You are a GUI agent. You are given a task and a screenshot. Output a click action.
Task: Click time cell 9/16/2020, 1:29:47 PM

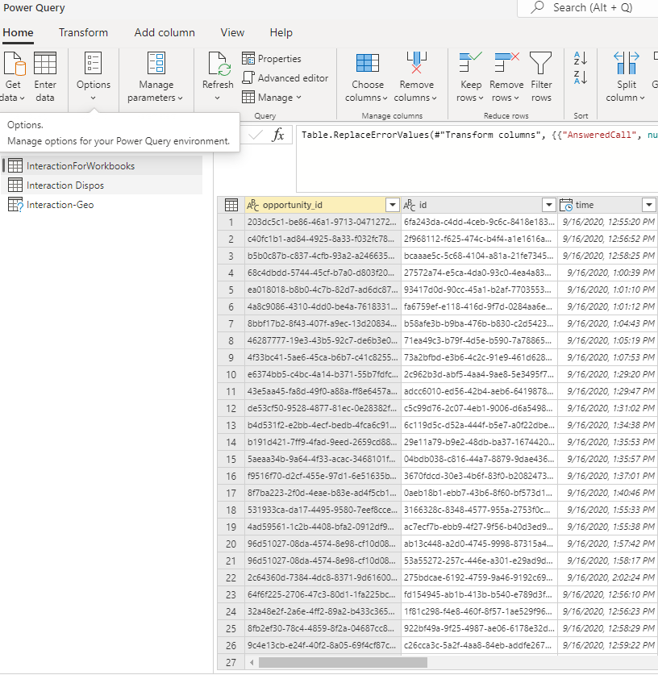607,391
